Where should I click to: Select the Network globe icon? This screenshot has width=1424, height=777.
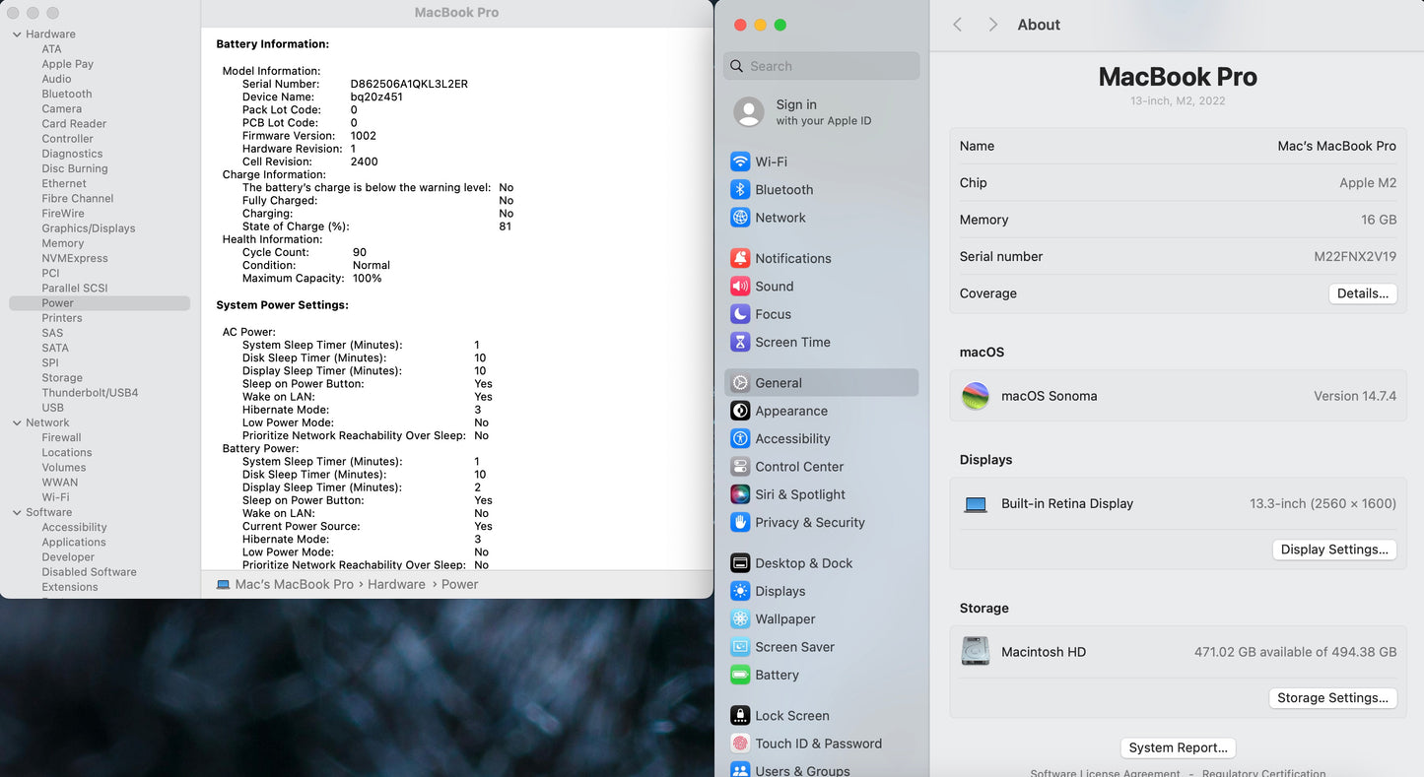tap(740, 218)
